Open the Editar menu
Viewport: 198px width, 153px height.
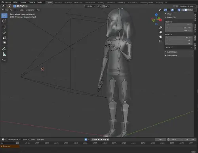[15, 2]
